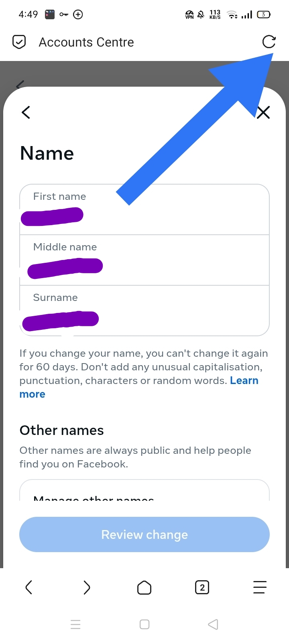Go back using the dialog's back arrow
Screen dimensions: 289x642
(x=26, y=112)
